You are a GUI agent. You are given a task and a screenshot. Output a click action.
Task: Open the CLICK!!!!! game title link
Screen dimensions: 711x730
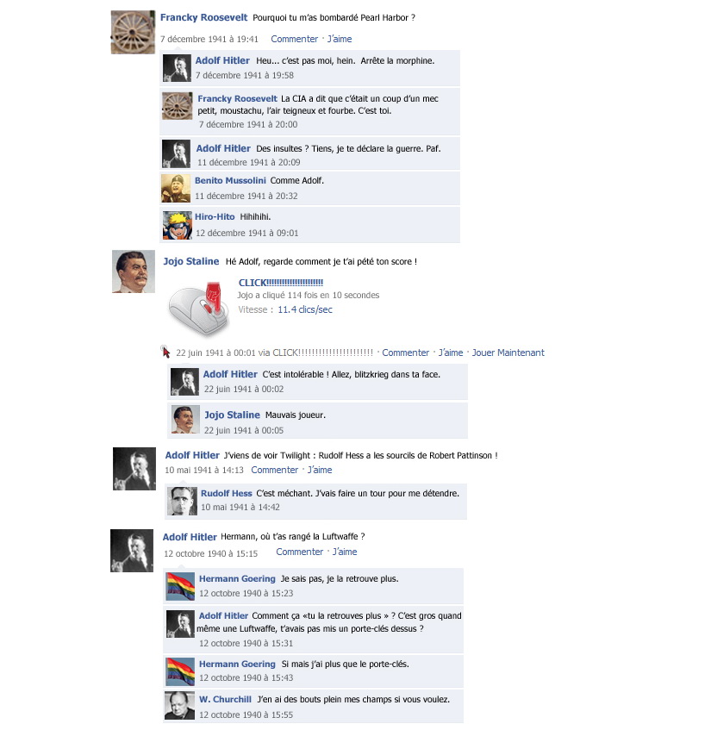(x=281, y=283)
